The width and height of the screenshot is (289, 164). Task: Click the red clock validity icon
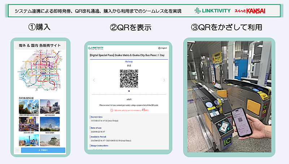pyautogui.click(x=112, y=110)
